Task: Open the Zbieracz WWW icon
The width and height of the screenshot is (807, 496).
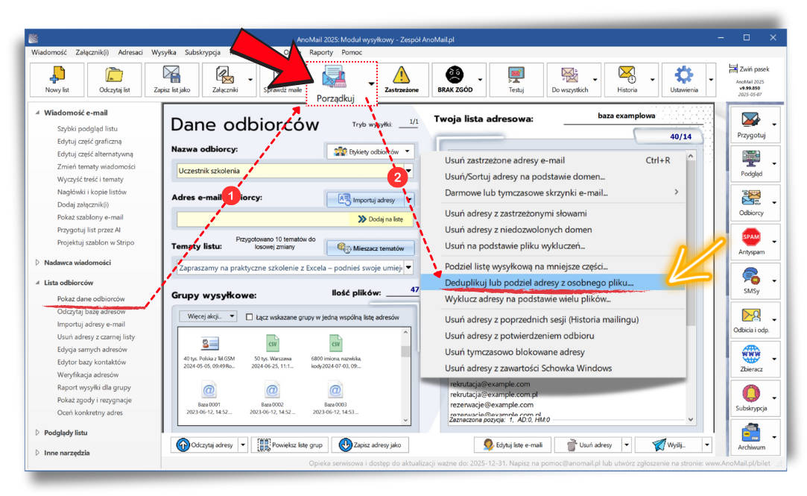Action: 751,354
